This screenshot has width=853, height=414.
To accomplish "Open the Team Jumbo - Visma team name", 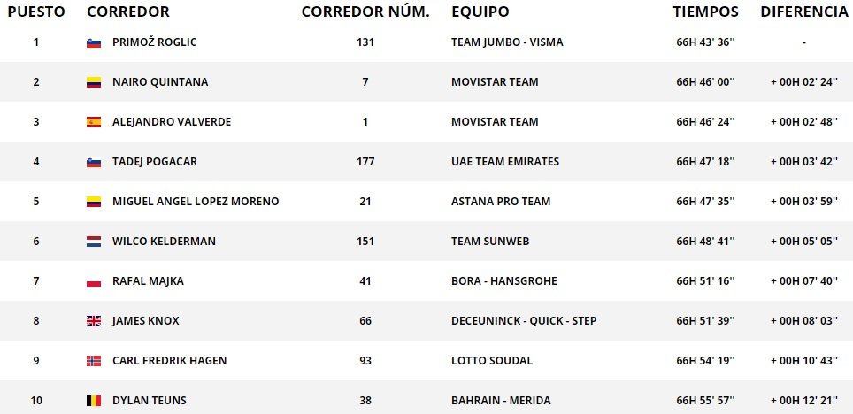I will (x=507, y=42).
